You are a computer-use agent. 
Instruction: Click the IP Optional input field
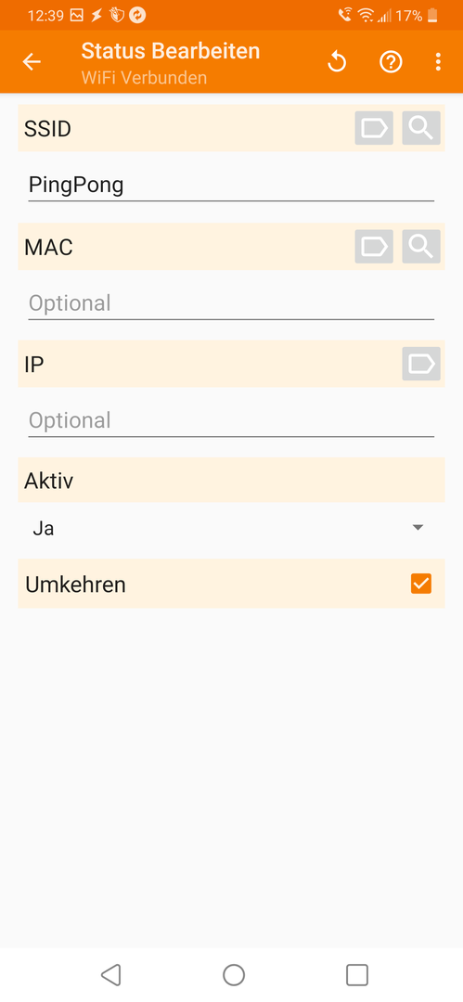coord(231,421)
